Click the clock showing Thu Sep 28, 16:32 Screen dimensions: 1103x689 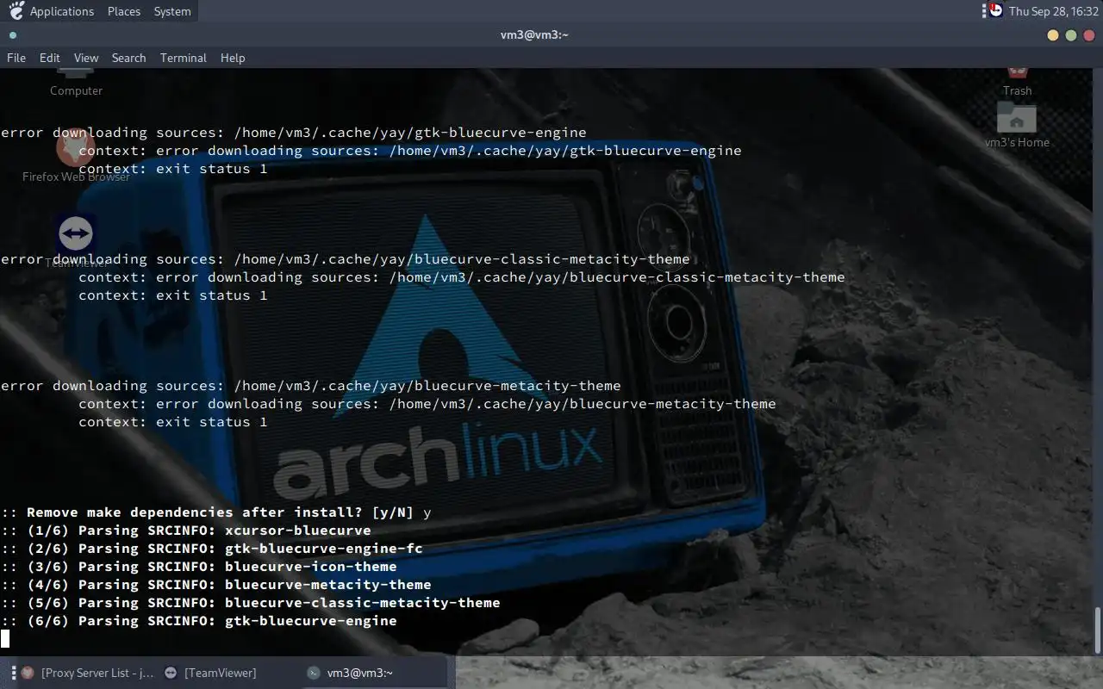[x=1052, y=11]
